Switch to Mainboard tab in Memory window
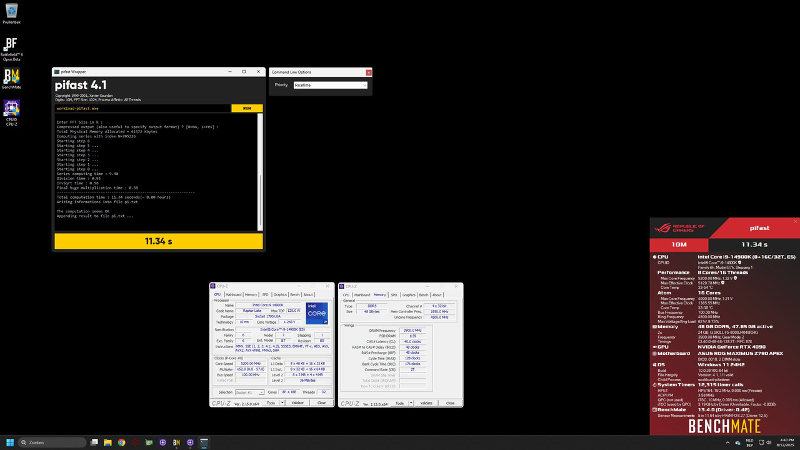The image size is (800, 450). tap(362, 294)
